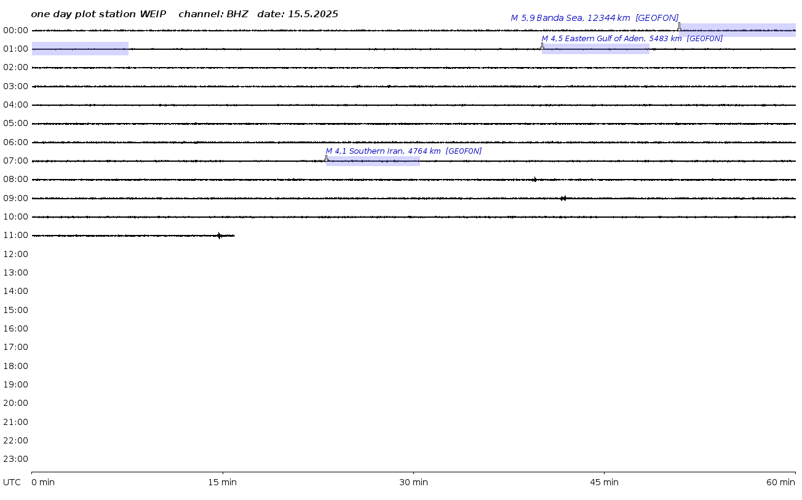Click the 09:00 hour label
The height and width of the screenshot is (500, 802).
15,198
